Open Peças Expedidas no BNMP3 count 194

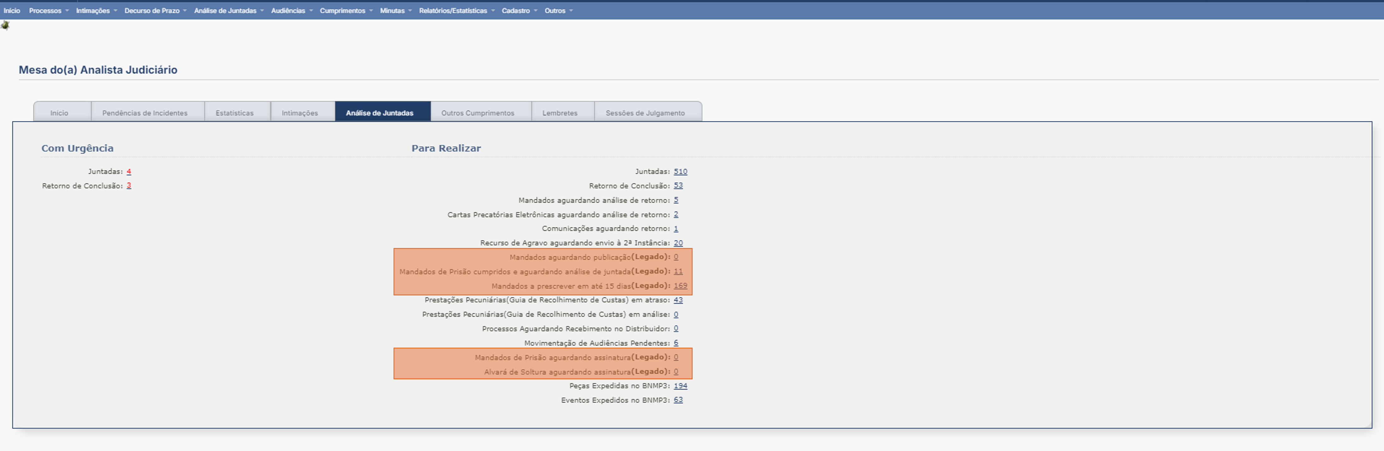pos(681,386)
